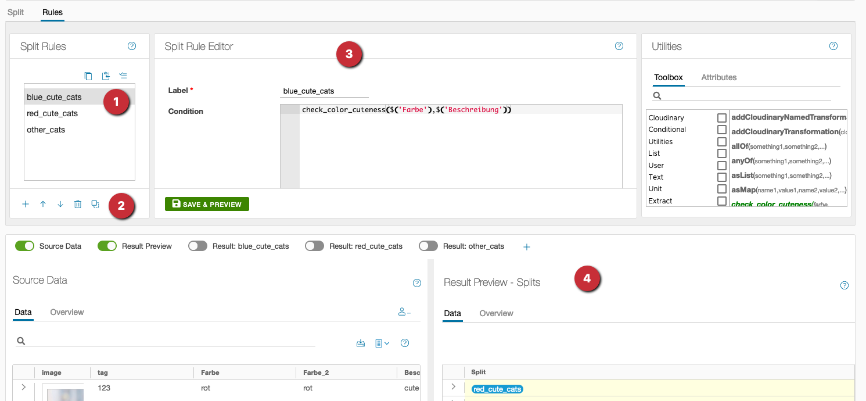This screenshot has height=401, width=866.
Task: Click the Toolbox search field
Action: (746, 95)
